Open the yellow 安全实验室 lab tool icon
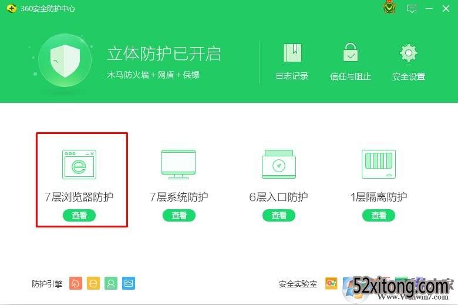The image size is (458, 305). click(x=331, y=283)
